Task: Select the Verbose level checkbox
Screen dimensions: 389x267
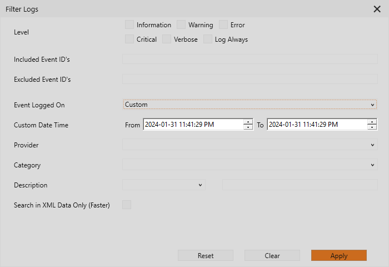Action: click(167, 39)
